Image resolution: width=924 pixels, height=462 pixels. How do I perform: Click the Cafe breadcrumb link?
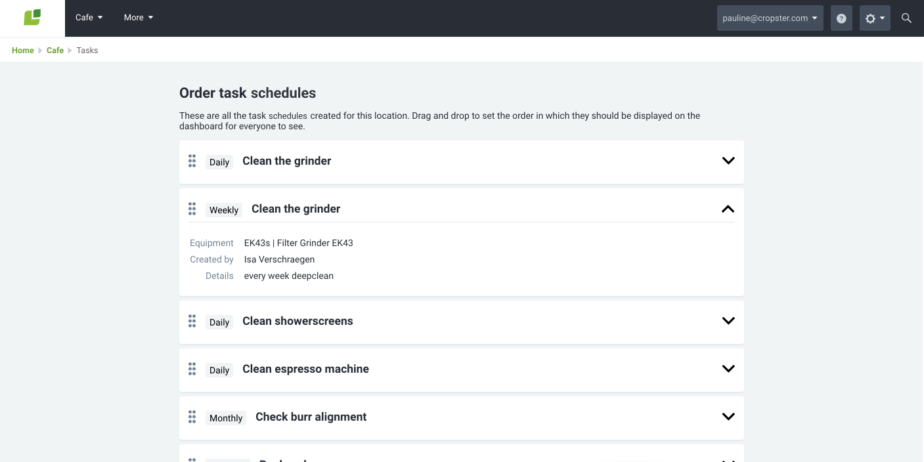click(x=55, y=51)
